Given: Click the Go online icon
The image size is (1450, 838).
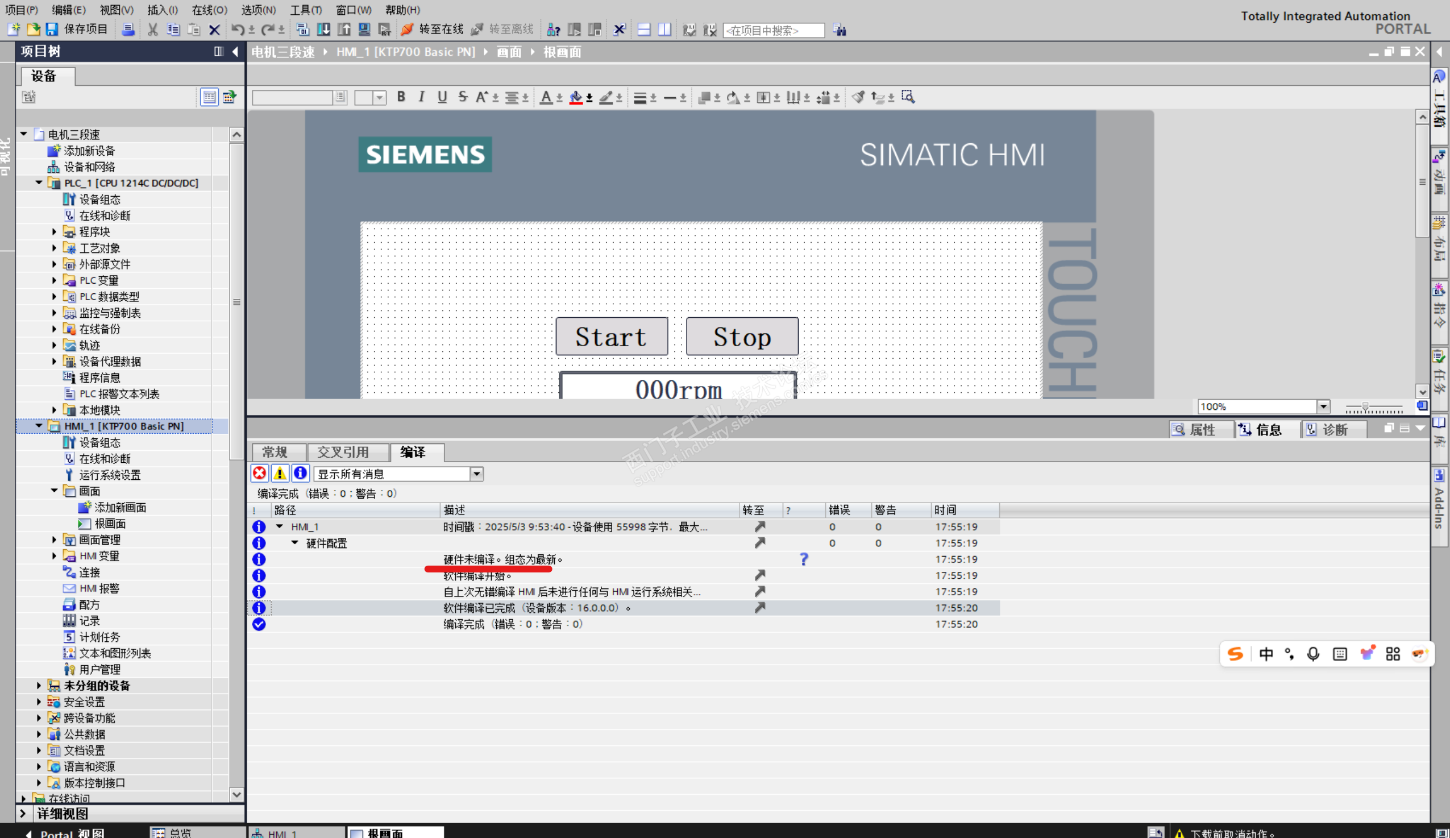Looking at the screenshot, I should click(x=408, y=30).
